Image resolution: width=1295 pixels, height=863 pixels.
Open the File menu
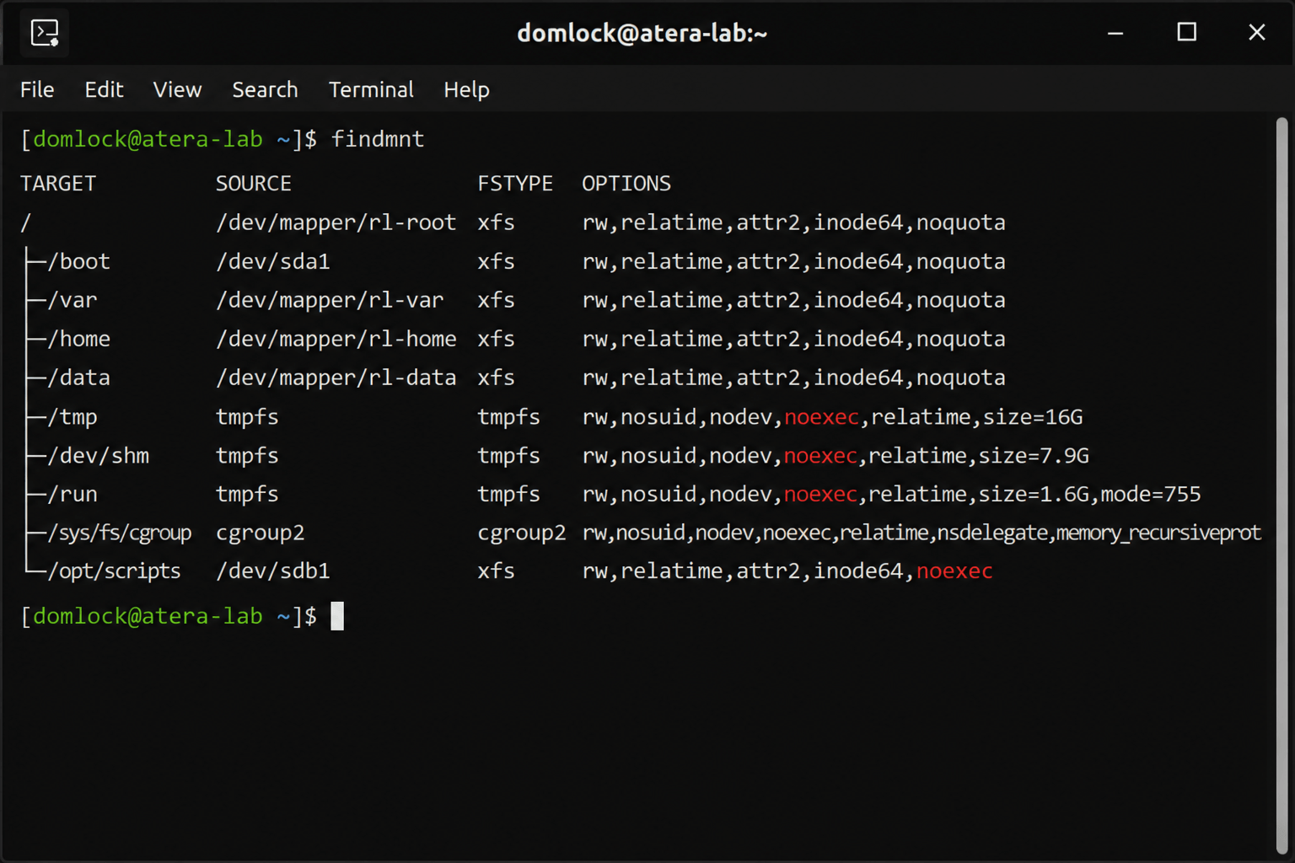37,89
